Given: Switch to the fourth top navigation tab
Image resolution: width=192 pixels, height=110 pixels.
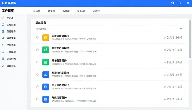Looking at the screenshot, I should 81,11.
